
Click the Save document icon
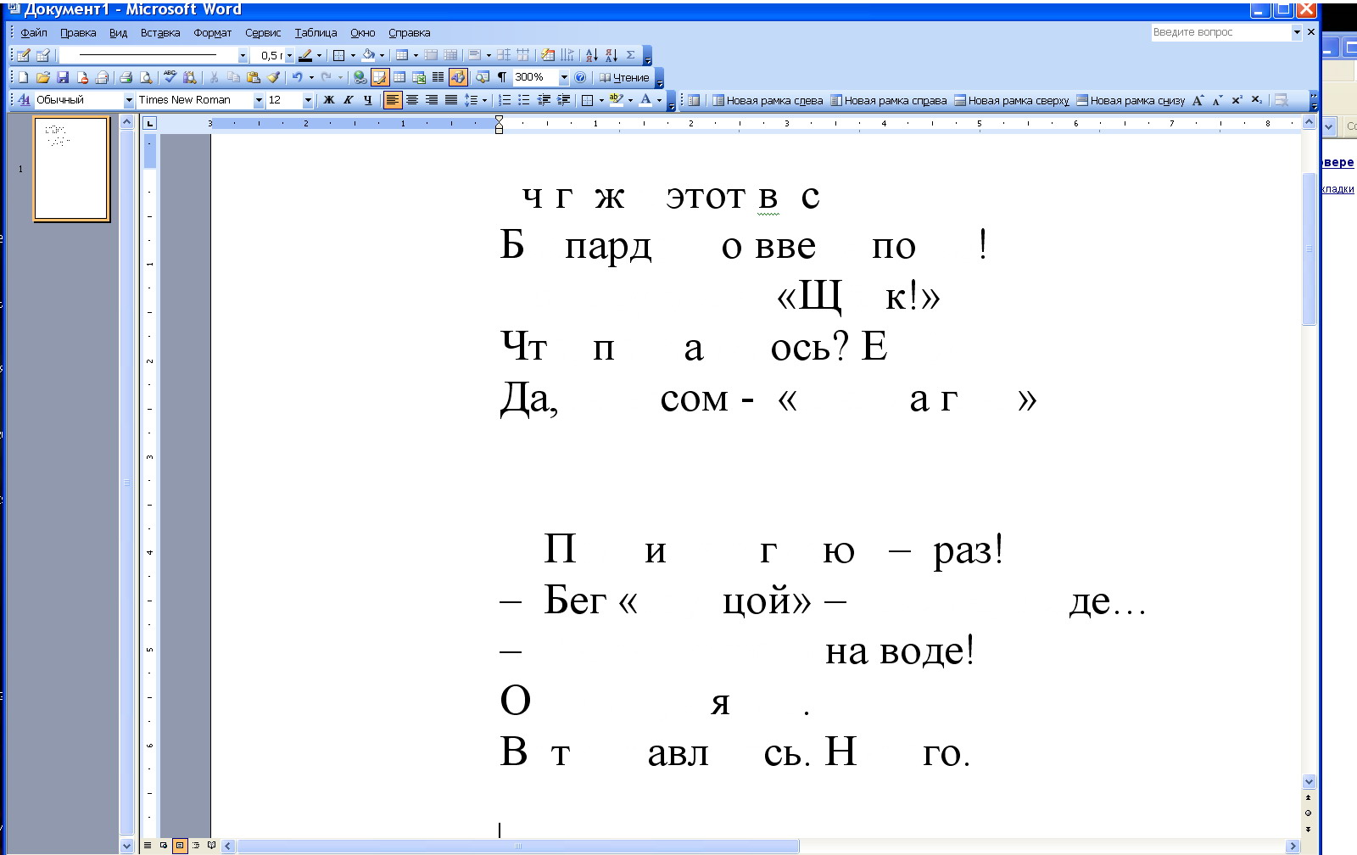click(63, 77)
